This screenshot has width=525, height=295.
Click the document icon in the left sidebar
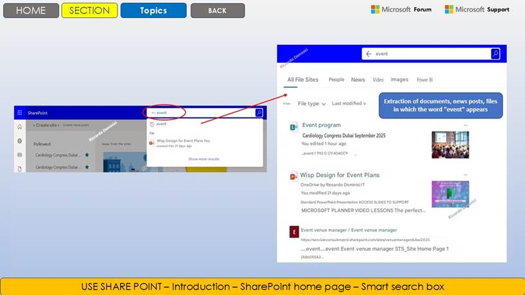tap(20, 169)
